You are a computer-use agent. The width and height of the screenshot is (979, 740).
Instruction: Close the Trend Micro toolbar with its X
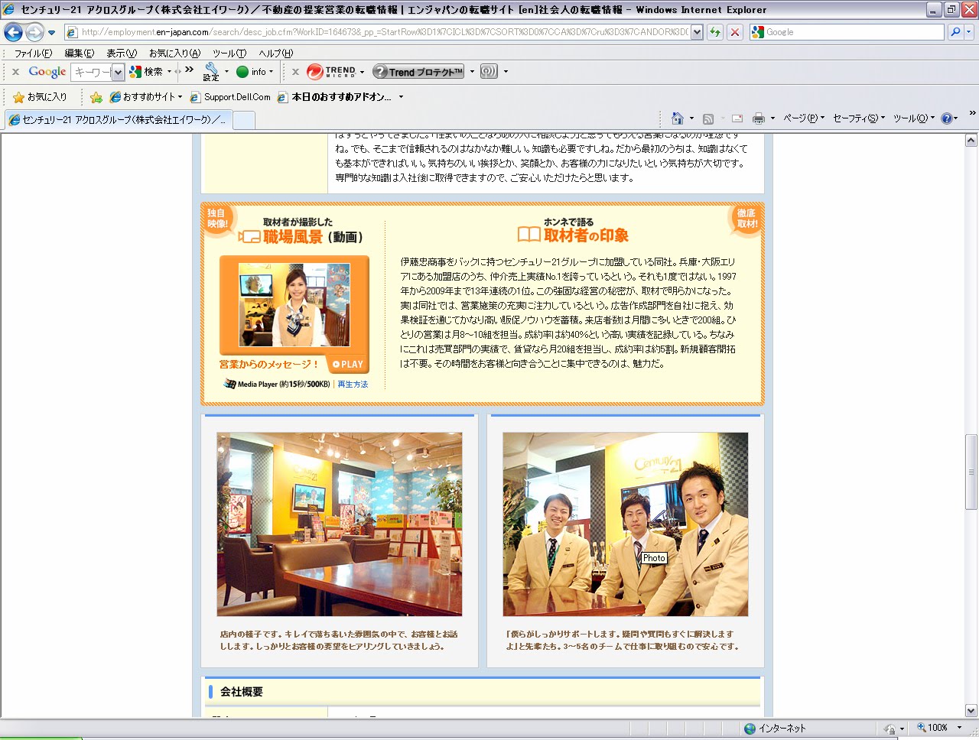pos(295,72)
